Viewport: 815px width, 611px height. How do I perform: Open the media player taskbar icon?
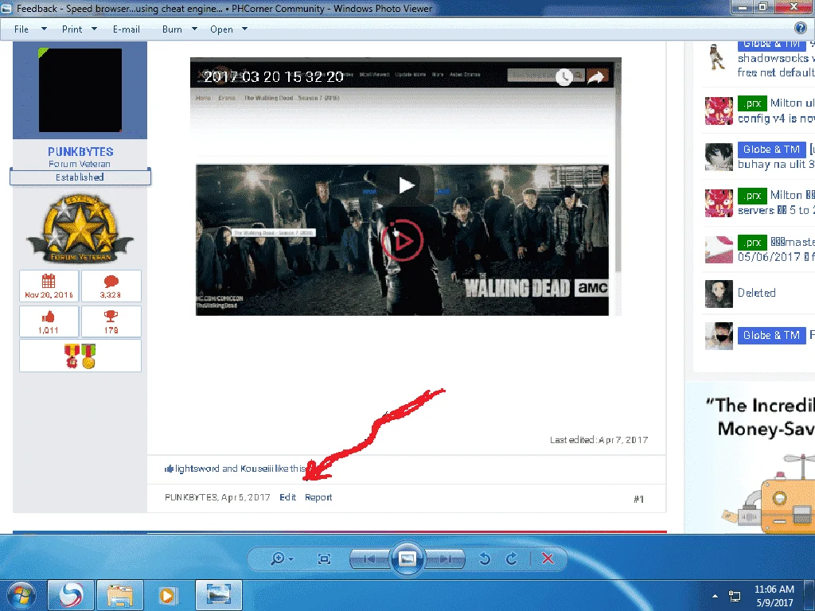pos(168,595)
